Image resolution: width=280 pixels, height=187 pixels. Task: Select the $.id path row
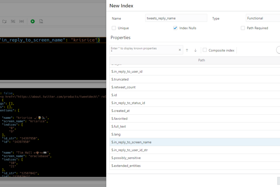(195, 95)
